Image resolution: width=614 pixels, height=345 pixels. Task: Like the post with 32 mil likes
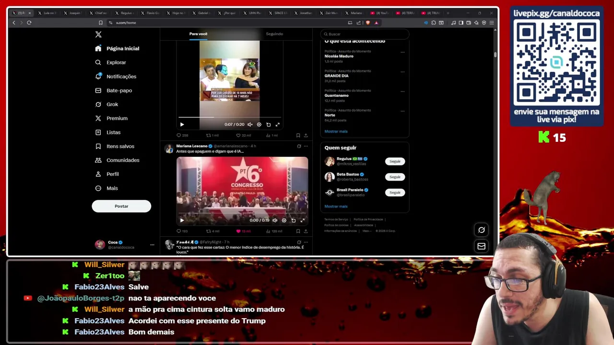[243, 136]
